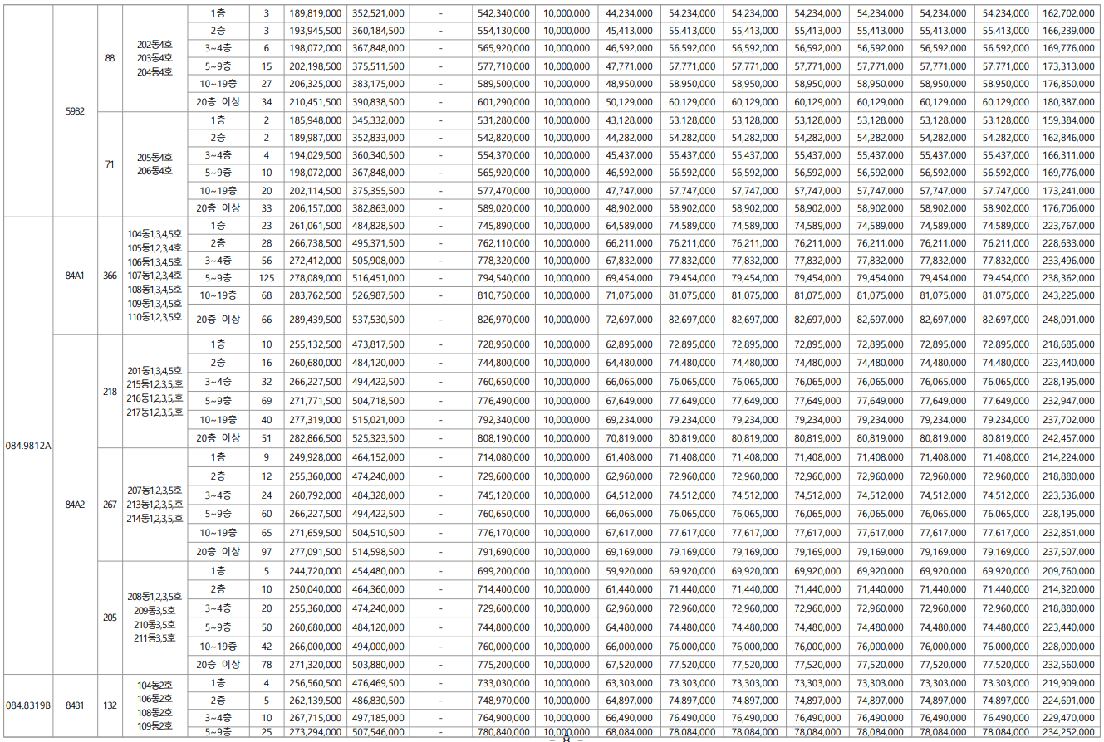The width and height of the screenshot is (1104, 742).
Task: Click the 84A2 type cell
Action: click(75, 504)
